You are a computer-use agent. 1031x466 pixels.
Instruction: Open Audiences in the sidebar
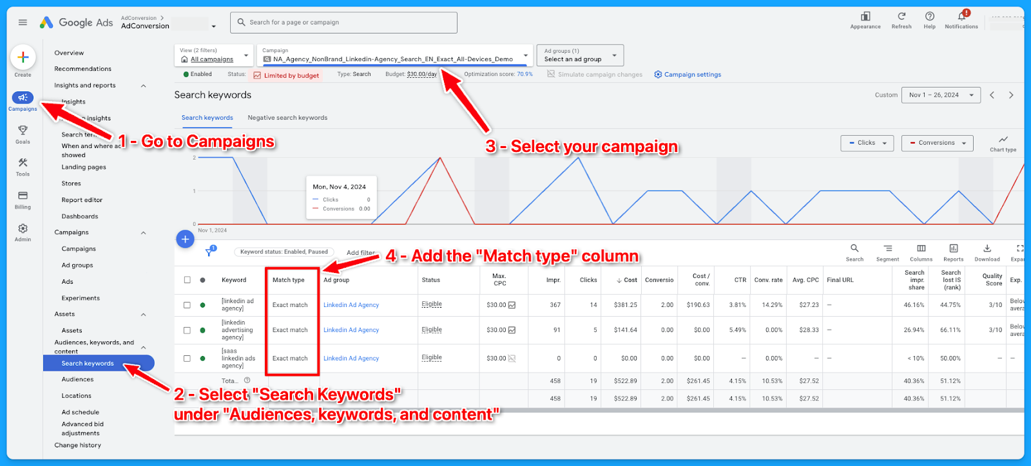click(77, 380)
